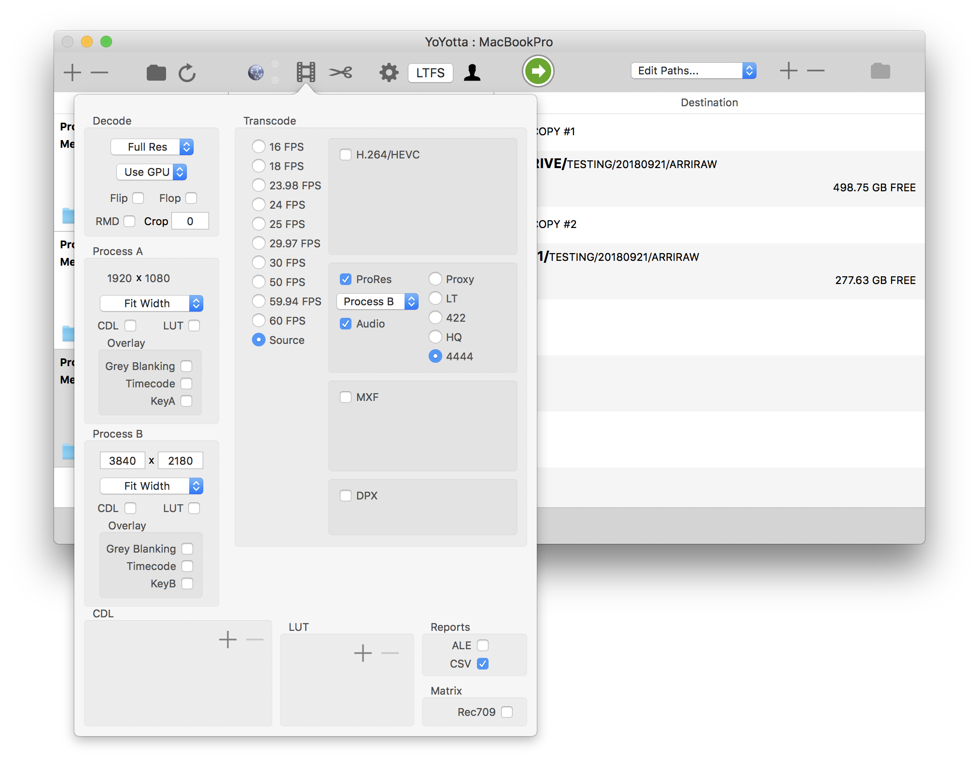Enable Process B Timecode overlay checkbox
This screenshot has height=769, width=979.
(187, 566)
